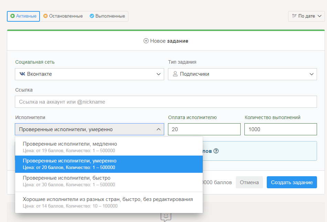
Task: Switch to the Выполненные tab
Action: tap(107, 16)
